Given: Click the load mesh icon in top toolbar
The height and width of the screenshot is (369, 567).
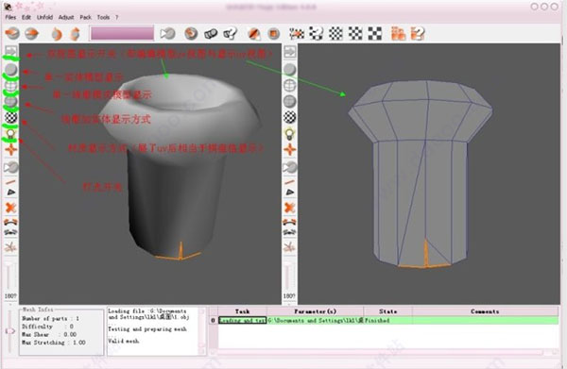Looking at the screenshot, I should pos(12,34).
